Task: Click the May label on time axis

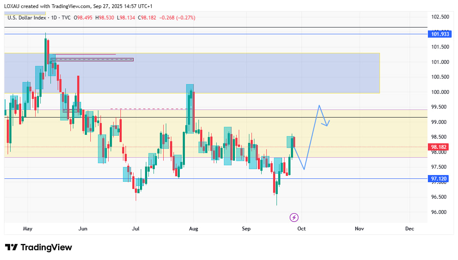Action: (28, 229)
